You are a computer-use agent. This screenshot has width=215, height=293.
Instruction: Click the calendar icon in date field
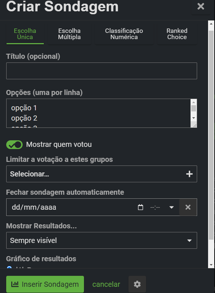pyautogui.click(x=140, y=207)
